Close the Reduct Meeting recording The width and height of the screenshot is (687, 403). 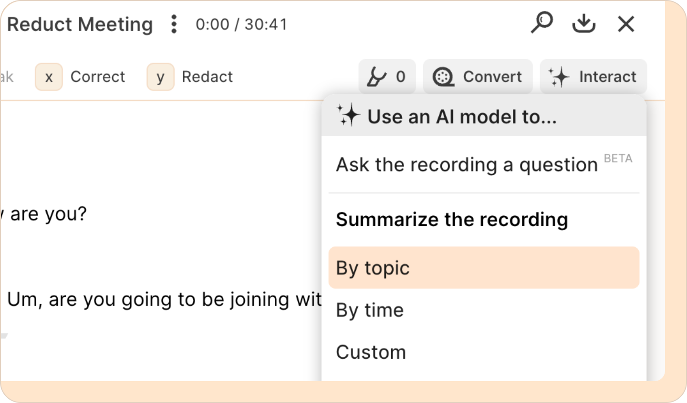click(x=626, y=23)
